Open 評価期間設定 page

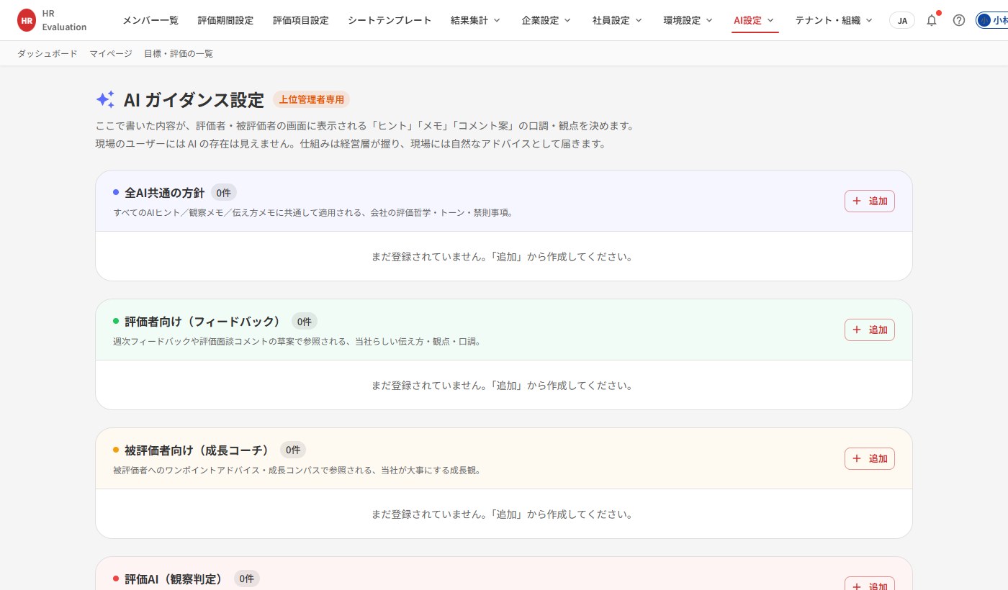pos(225,20)
